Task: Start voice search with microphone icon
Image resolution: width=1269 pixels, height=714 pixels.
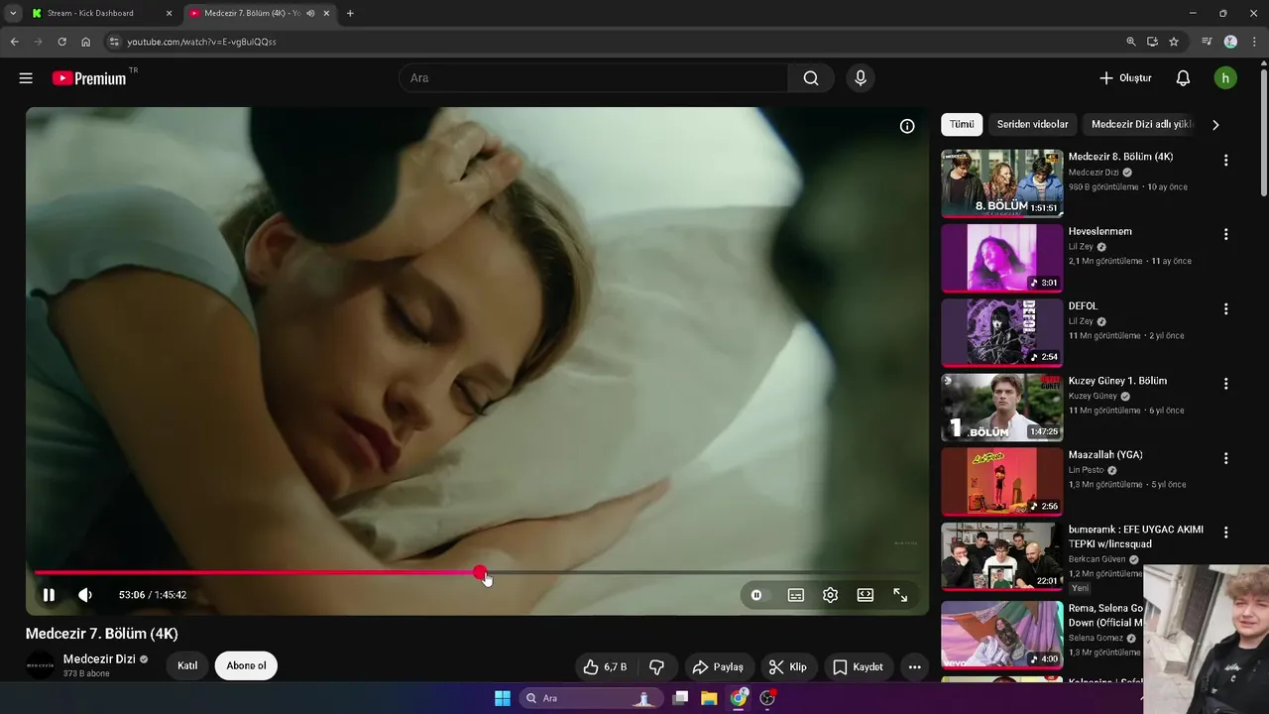Action: tap(861, 78)
